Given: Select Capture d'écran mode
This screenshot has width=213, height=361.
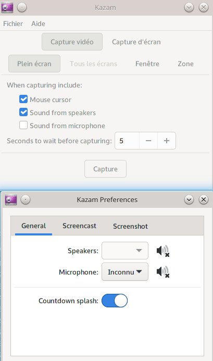Looking at the screenshot, I should 136,42.
